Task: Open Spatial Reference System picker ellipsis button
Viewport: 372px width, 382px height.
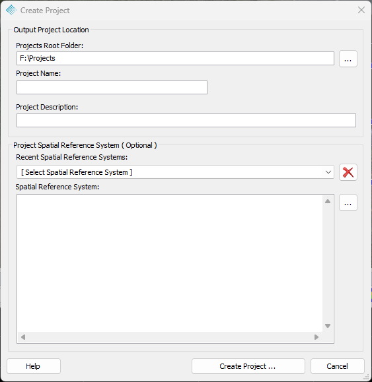Action: [x=348, y=203]
